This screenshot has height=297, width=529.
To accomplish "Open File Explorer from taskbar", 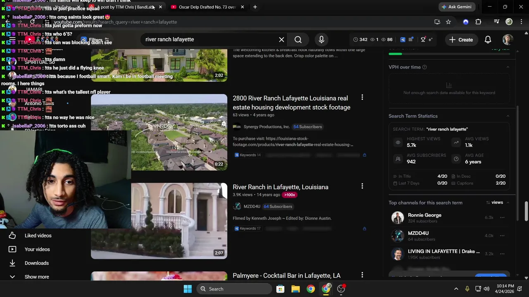I will (295, 289).
